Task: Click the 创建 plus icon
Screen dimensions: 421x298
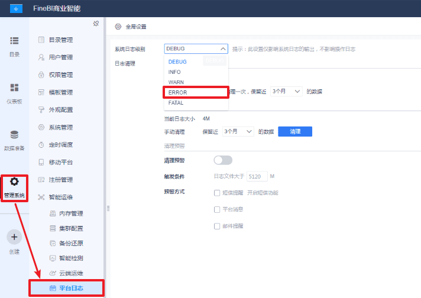Action: (14, 237)
